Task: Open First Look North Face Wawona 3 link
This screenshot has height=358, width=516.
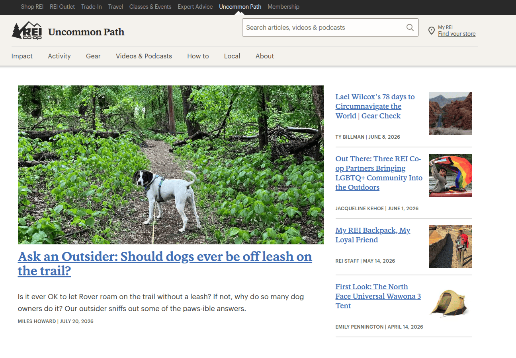Action: pos(378,296)
